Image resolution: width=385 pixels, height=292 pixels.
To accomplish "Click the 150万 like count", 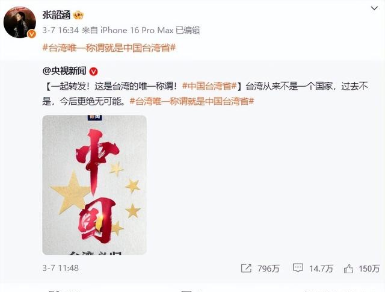I will pos(369,269).
